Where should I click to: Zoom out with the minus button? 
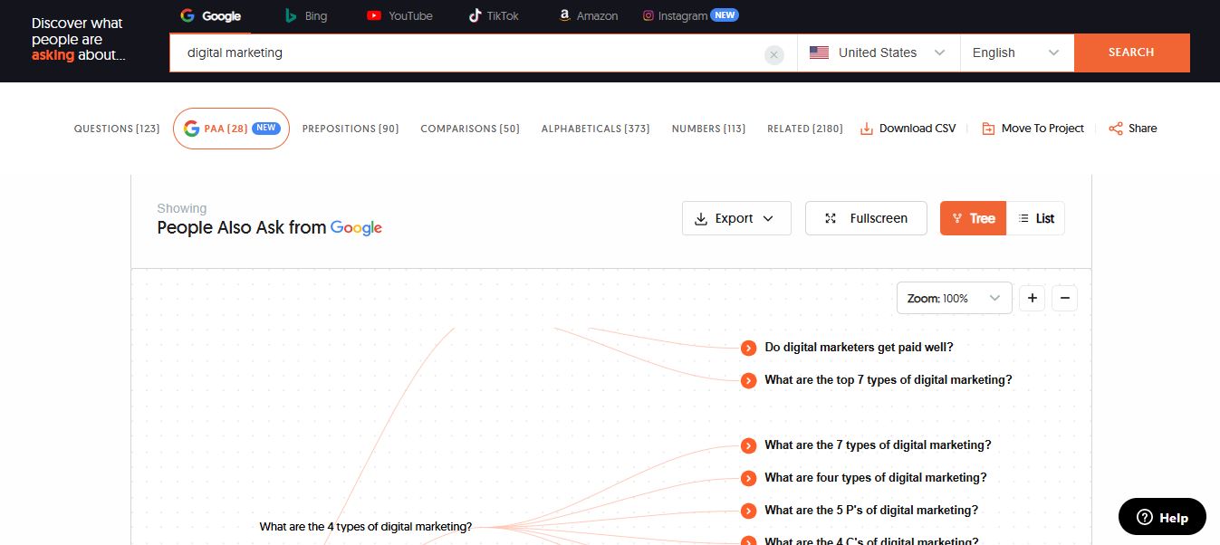tap(1064, 298)
